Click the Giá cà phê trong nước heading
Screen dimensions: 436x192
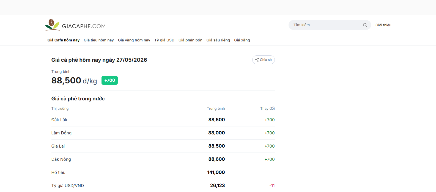[x=78, y=99]
